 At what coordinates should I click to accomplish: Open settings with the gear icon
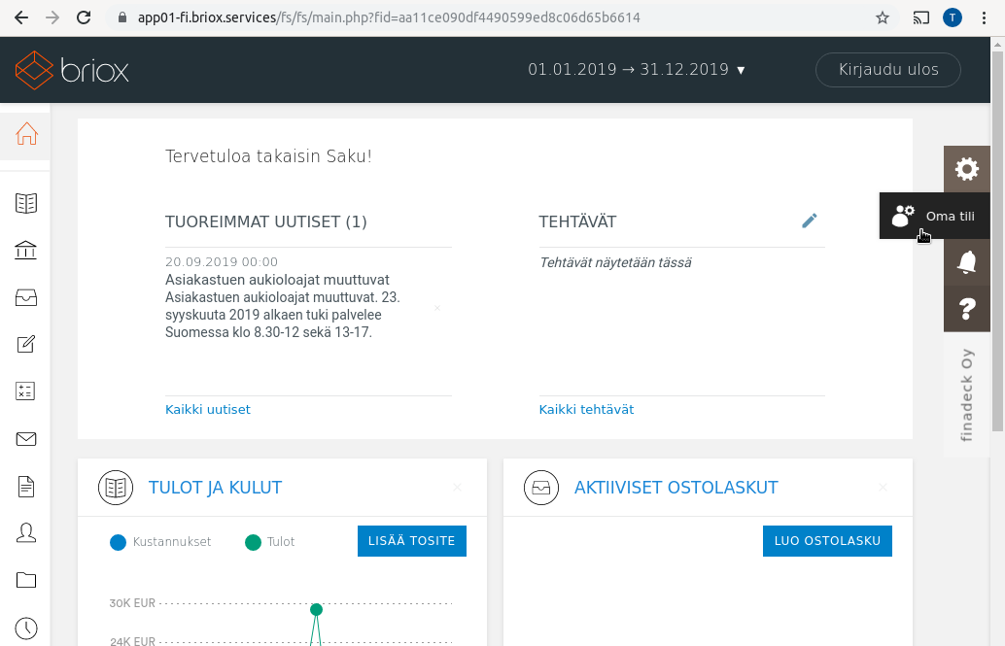coord(966,169)
